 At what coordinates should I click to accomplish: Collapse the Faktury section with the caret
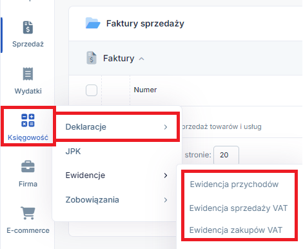pos(141,59)
